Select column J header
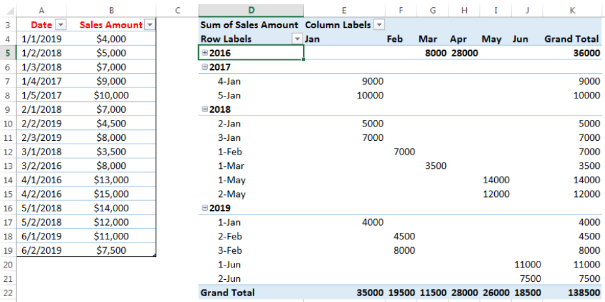Image resolution: width=605 pixels, height=302 pixels. pyautogui.click(x=527, y=10)
